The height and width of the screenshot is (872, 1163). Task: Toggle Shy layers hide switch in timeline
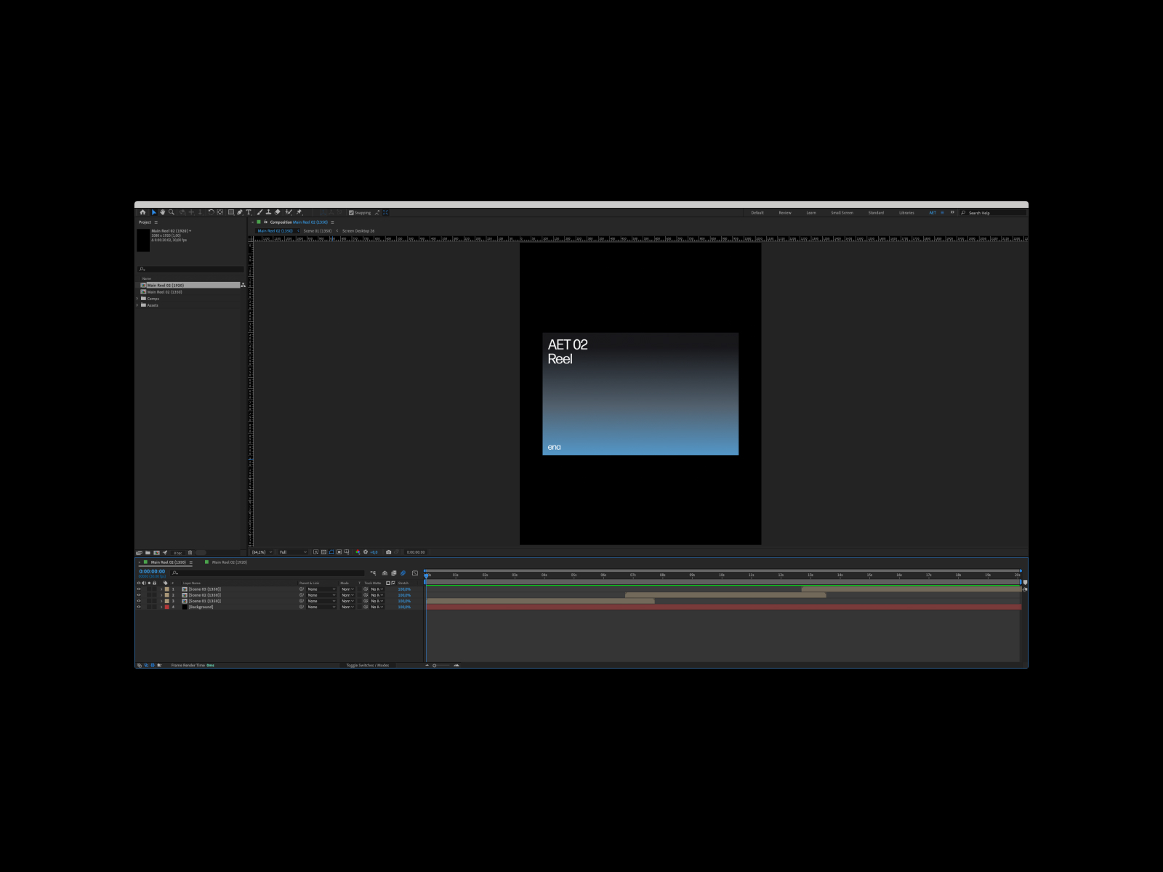tap(385, 573)
